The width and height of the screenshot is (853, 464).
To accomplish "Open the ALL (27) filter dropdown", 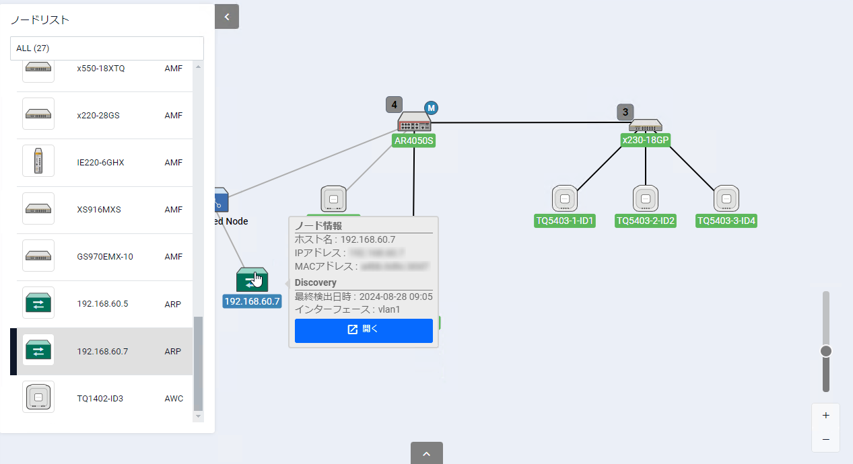I will click(106, 48).
